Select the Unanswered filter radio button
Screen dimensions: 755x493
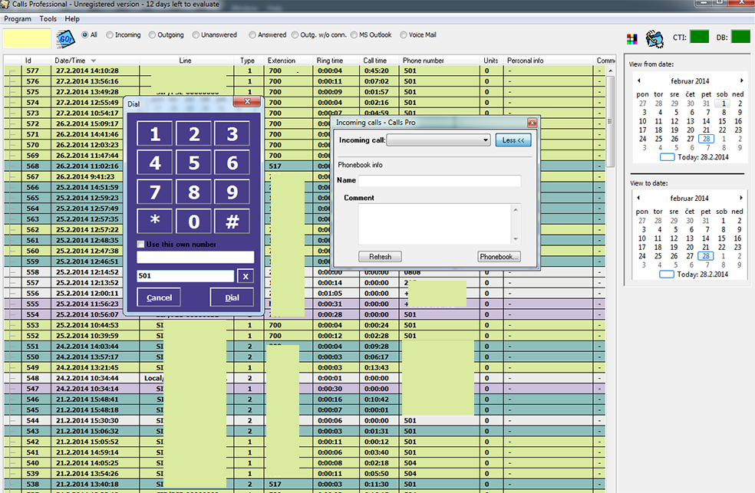point(196,35)
